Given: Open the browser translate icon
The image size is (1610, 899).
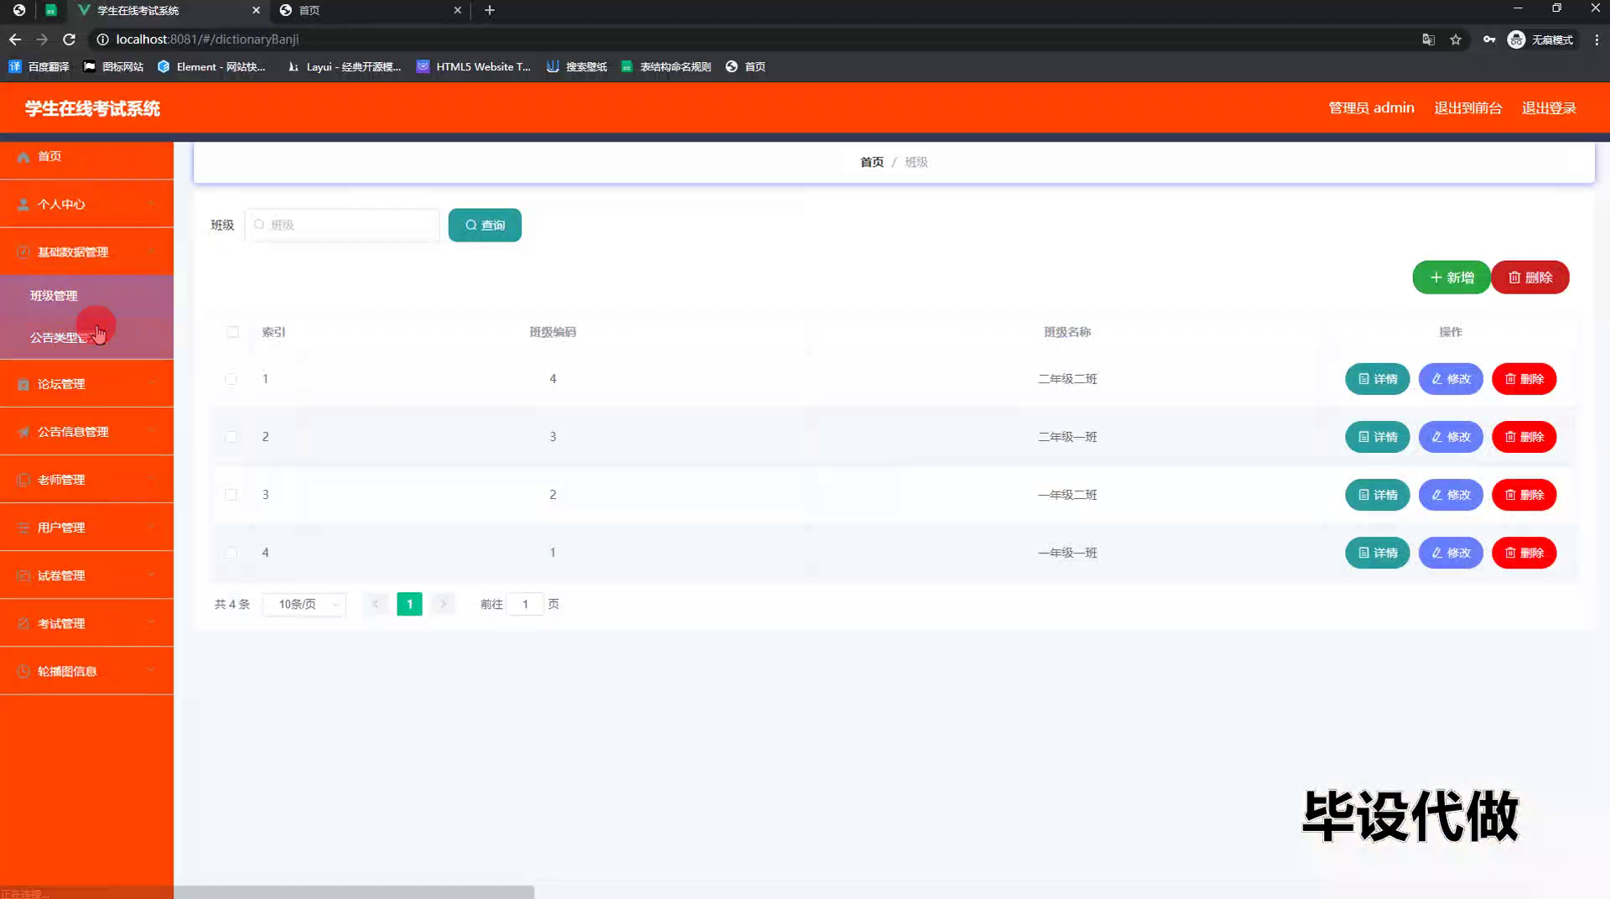Looking at the screenshot, I should [1428, 39].
